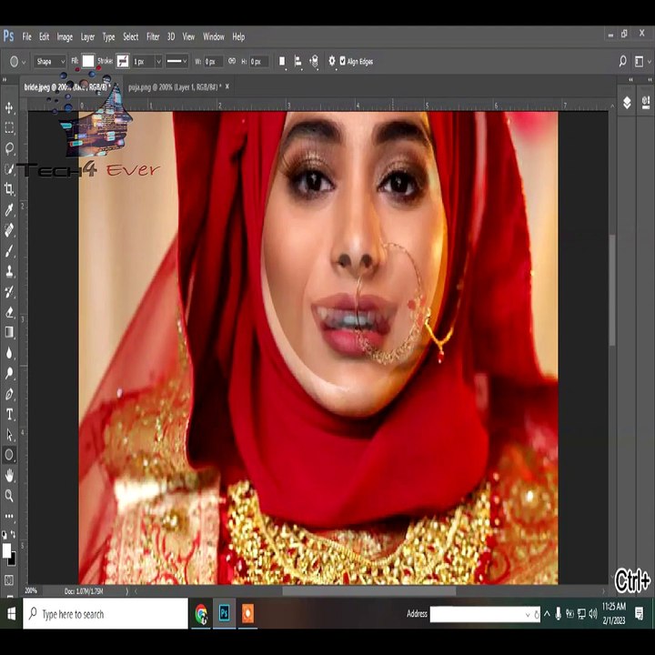Select the Eyedropper tool
Image resolution: width=655 pixels, height=655 pixels.
[9, 210]
